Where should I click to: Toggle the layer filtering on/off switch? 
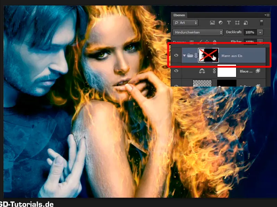point(262,22)
